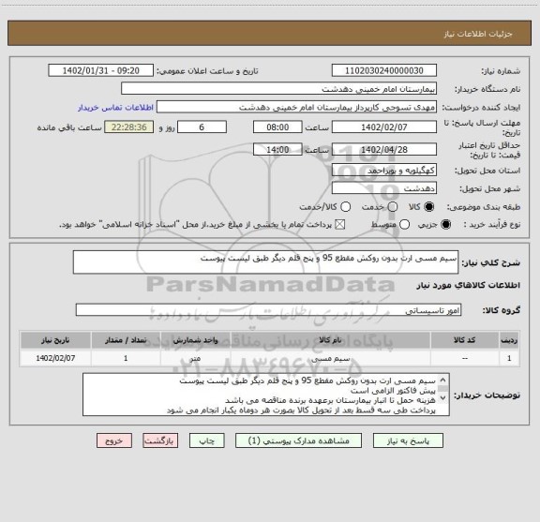Click the هزینه حمل تا انبار note line
Image resolution: width=540 pixels, height=522 pixels.
tap(330, 400)
